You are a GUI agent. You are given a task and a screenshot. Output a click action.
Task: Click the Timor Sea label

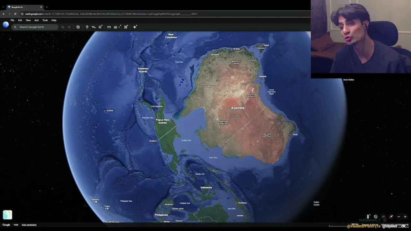pyautogui.click(x=213, y=158)
